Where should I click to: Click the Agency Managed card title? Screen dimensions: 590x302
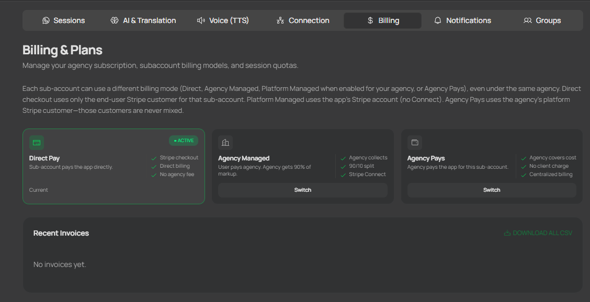point(244,158)
